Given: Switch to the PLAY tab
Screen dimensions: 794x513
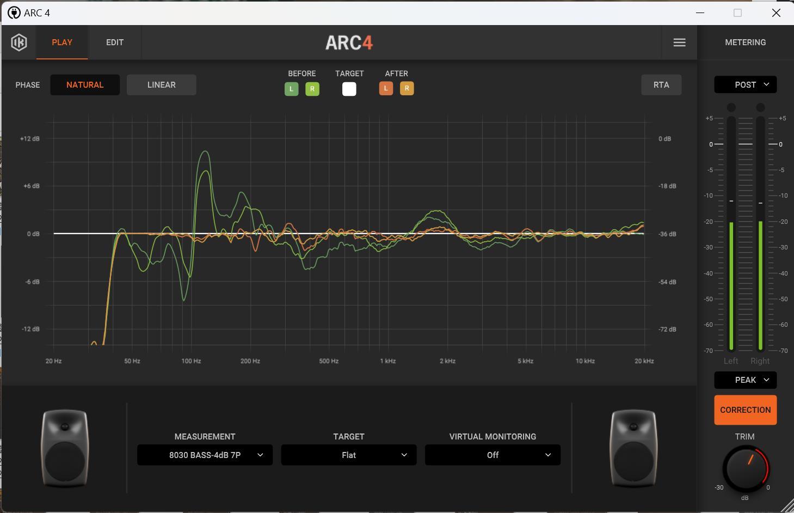Looking at the screenshot, I should tap(62, 42).
